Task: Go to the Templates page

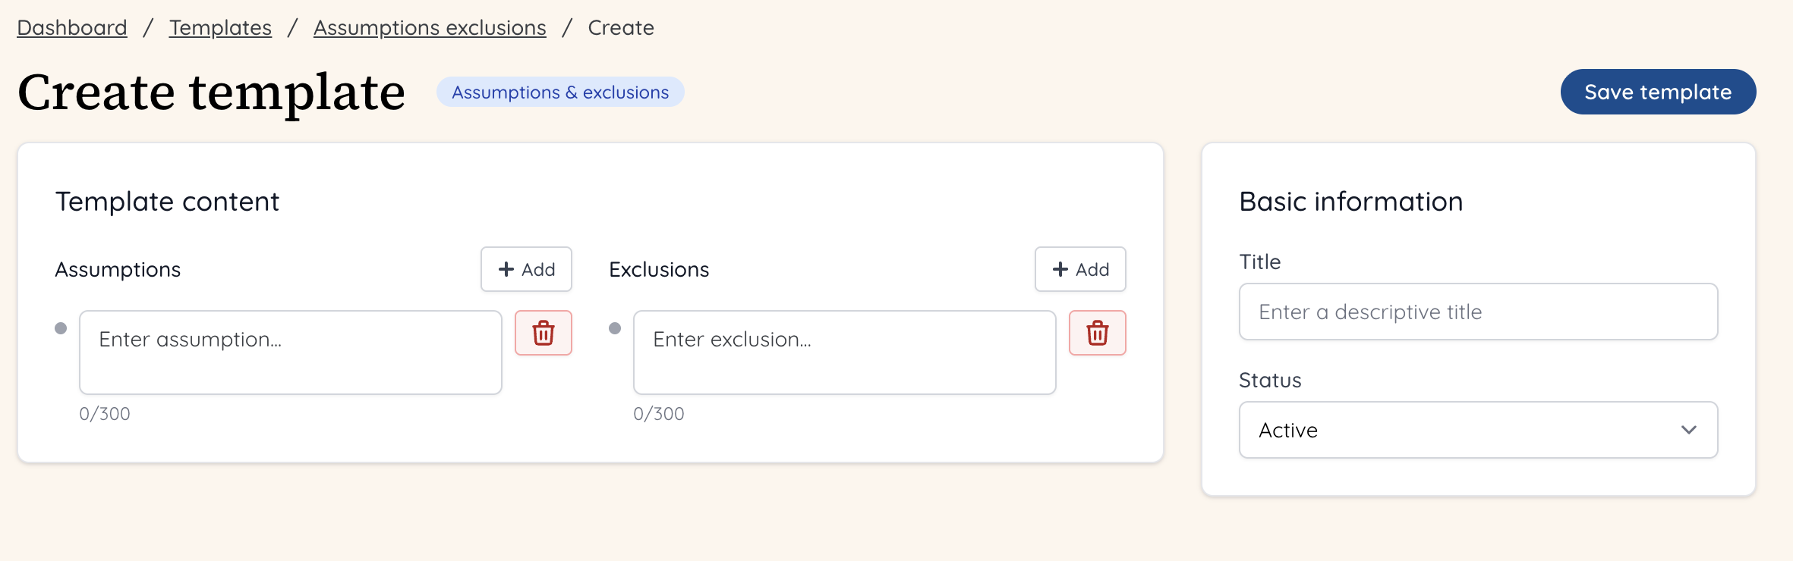Action: point(219,27)
